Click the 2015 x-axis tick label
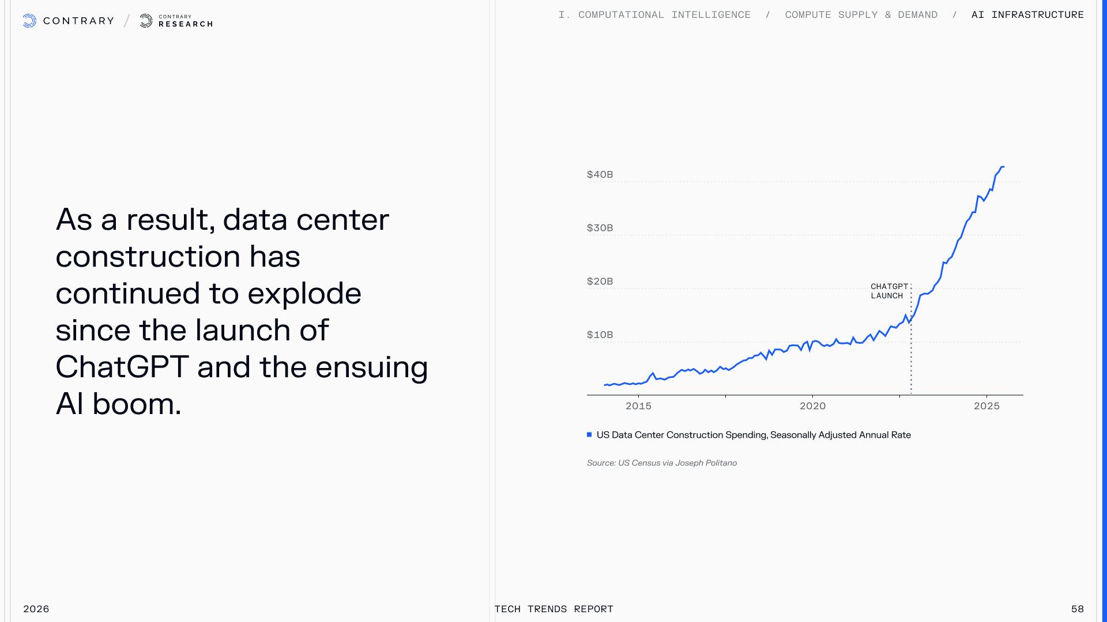 638,406
